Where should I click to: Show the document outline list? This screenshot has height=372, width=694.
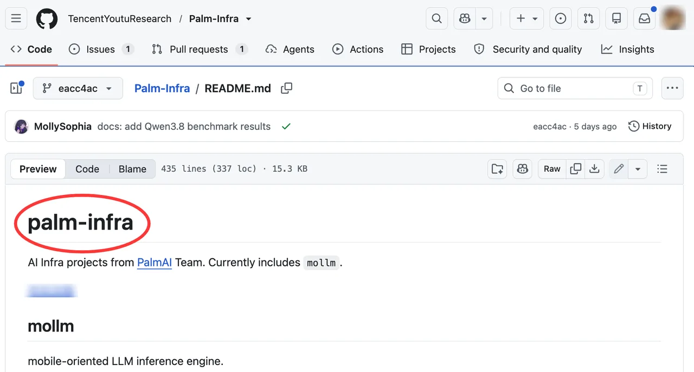(x=662, y=169)
